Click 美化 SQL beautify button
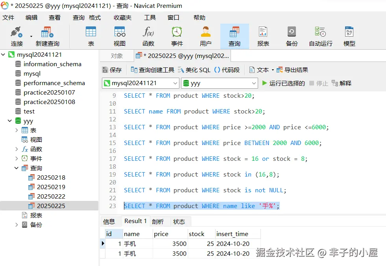The width and height of the screenshot is (386, 266). tap(194, 70)
